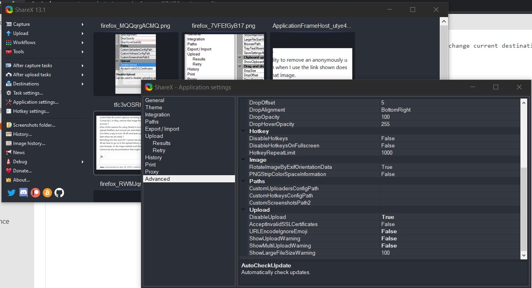The height and width of the screenshot is (288, 532).
Task: Open Hotkey settings from sidebar
Action: (31, 111)
